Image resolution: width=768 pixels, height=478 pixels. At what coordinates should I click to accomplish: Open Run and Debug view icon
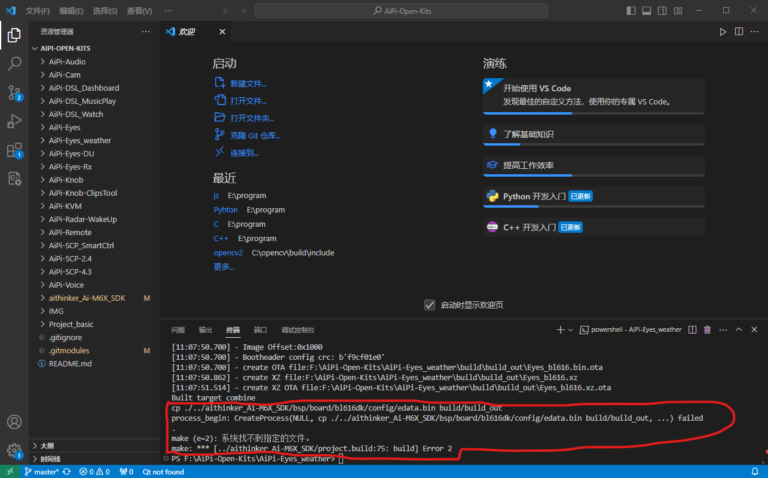tap(14, 121)
